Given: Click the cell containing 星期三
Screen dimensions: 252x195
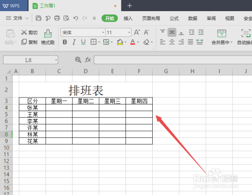Looking at the screenshot, I should point(112,101).
